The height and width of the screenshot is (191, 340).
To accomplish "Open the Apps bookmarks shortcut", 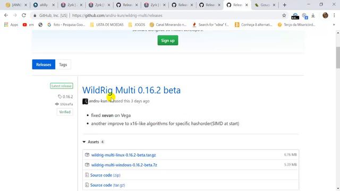I will (11, 25).
